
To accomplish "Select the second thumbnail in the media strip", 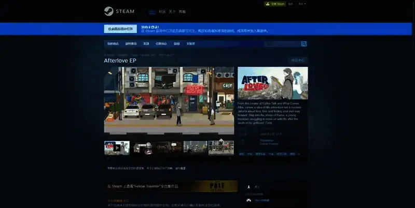I will click(143, 147).
